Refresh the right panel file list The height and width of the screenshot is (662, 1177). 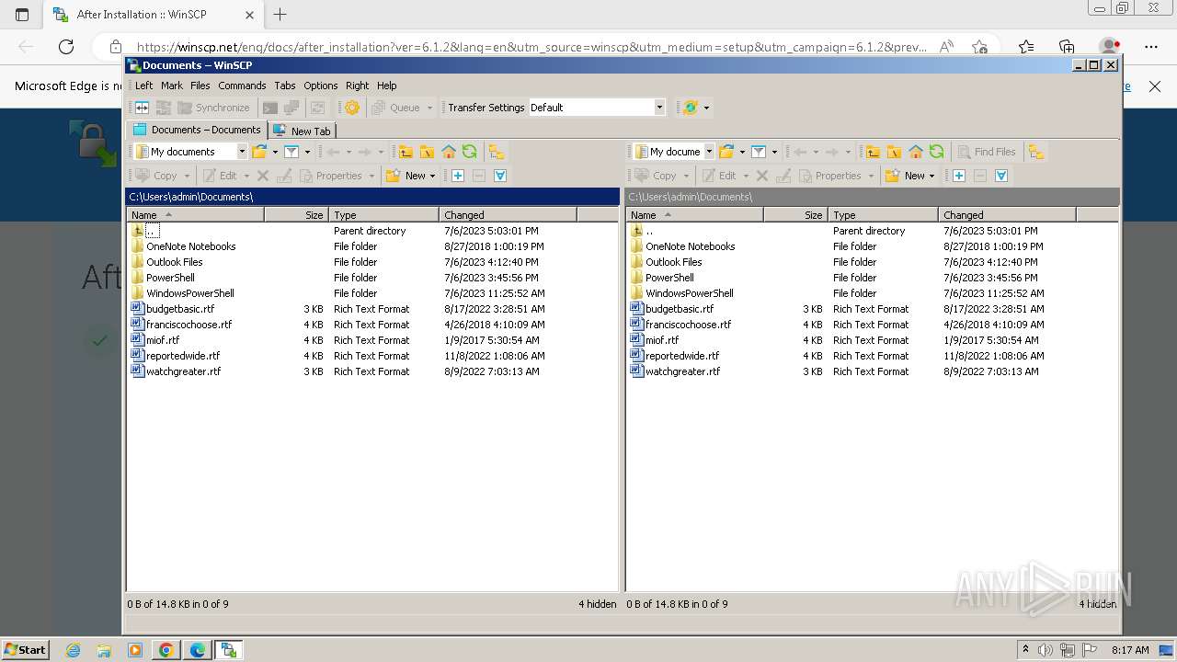pos(937,152)
